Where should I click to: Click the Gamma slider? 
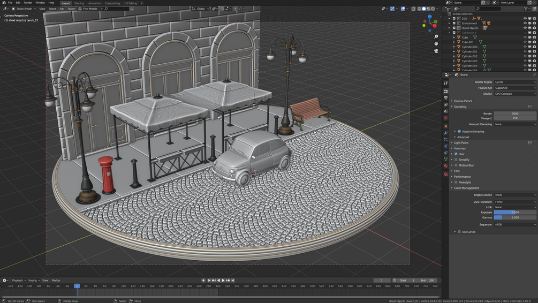point(514,217)
